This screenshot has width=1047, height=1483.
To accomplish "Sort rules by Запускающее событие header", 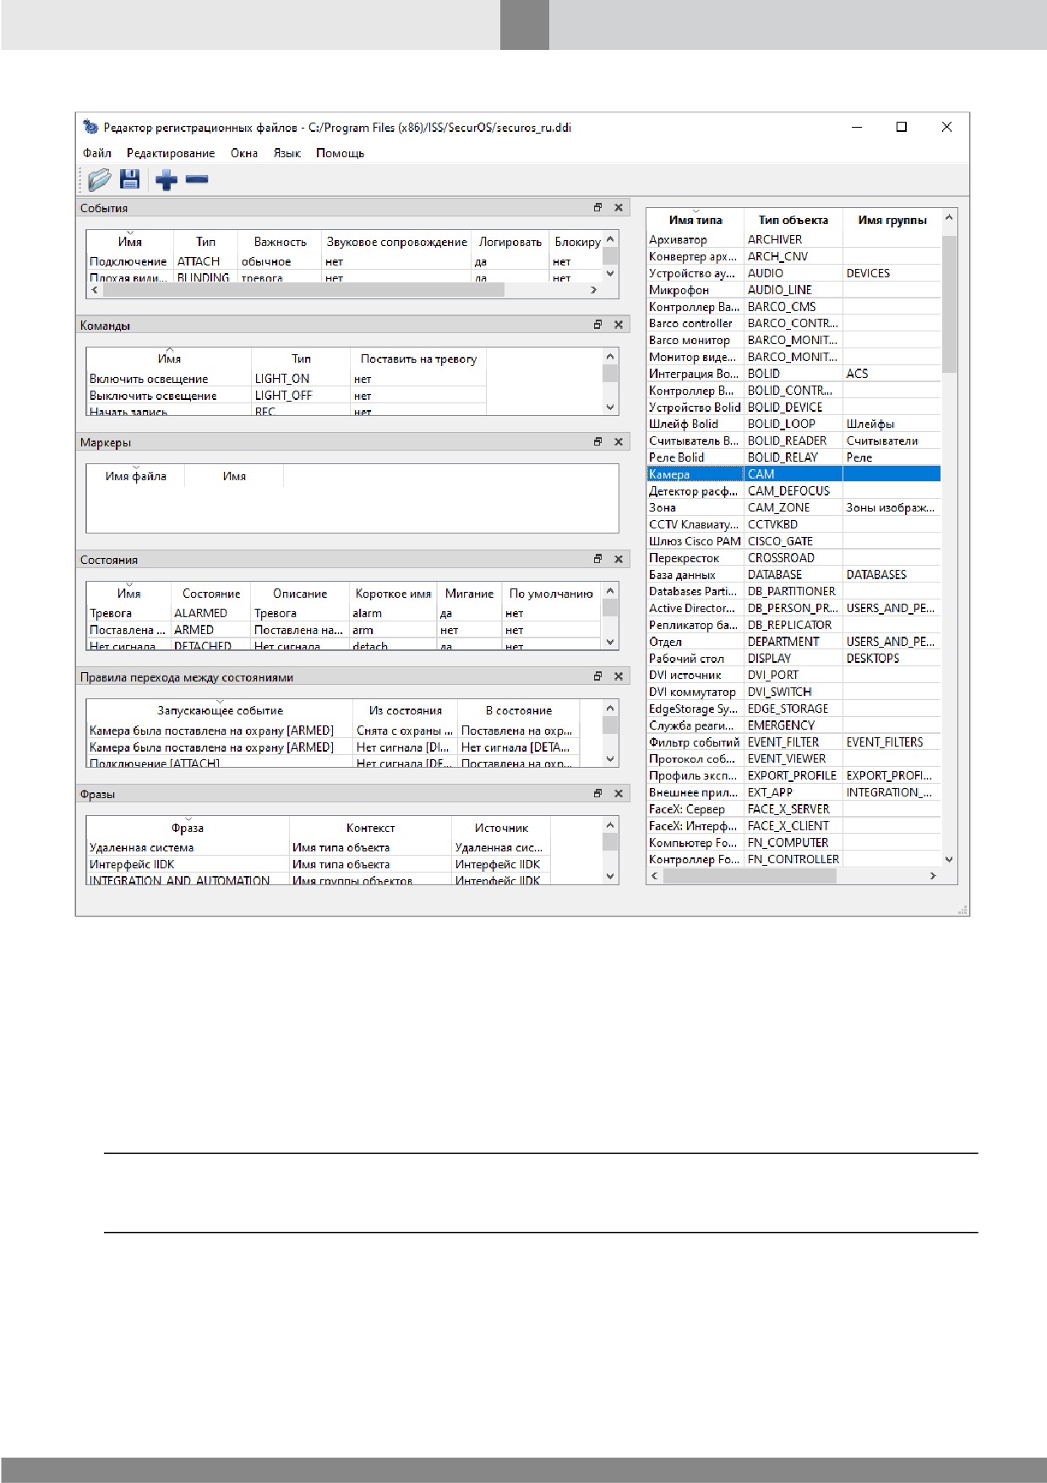I will [220, 710].
